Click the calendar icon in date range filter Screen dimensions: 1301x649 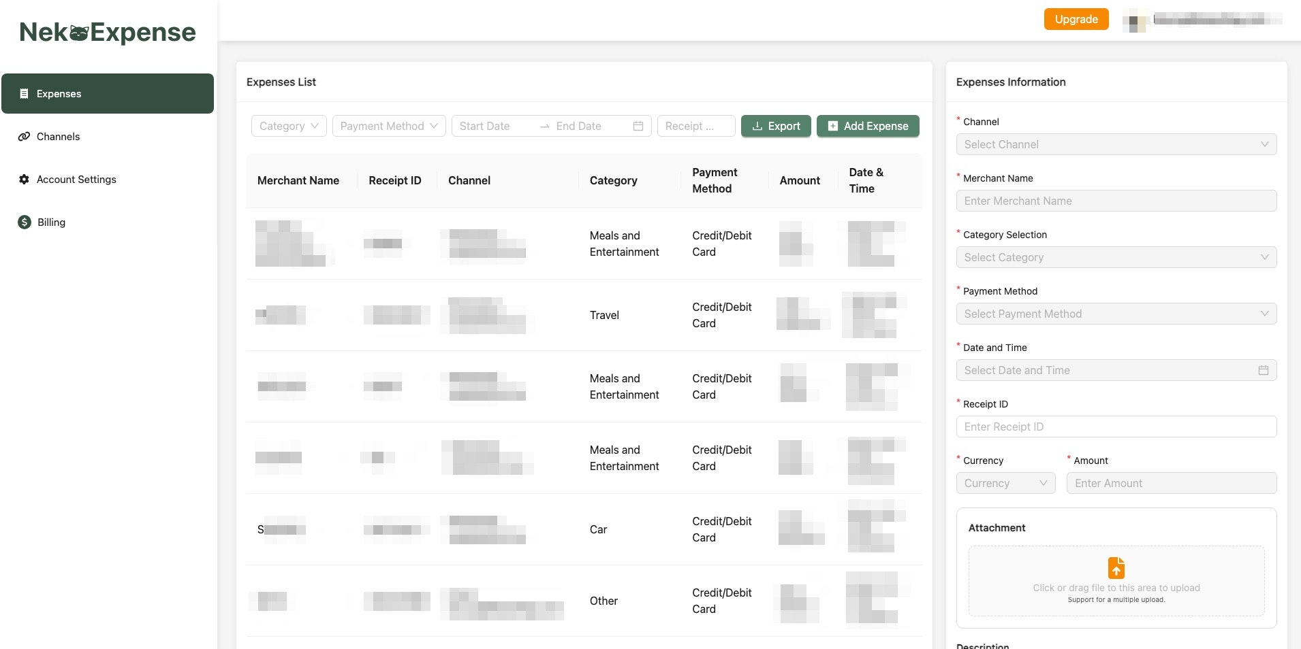pos(638,126)
